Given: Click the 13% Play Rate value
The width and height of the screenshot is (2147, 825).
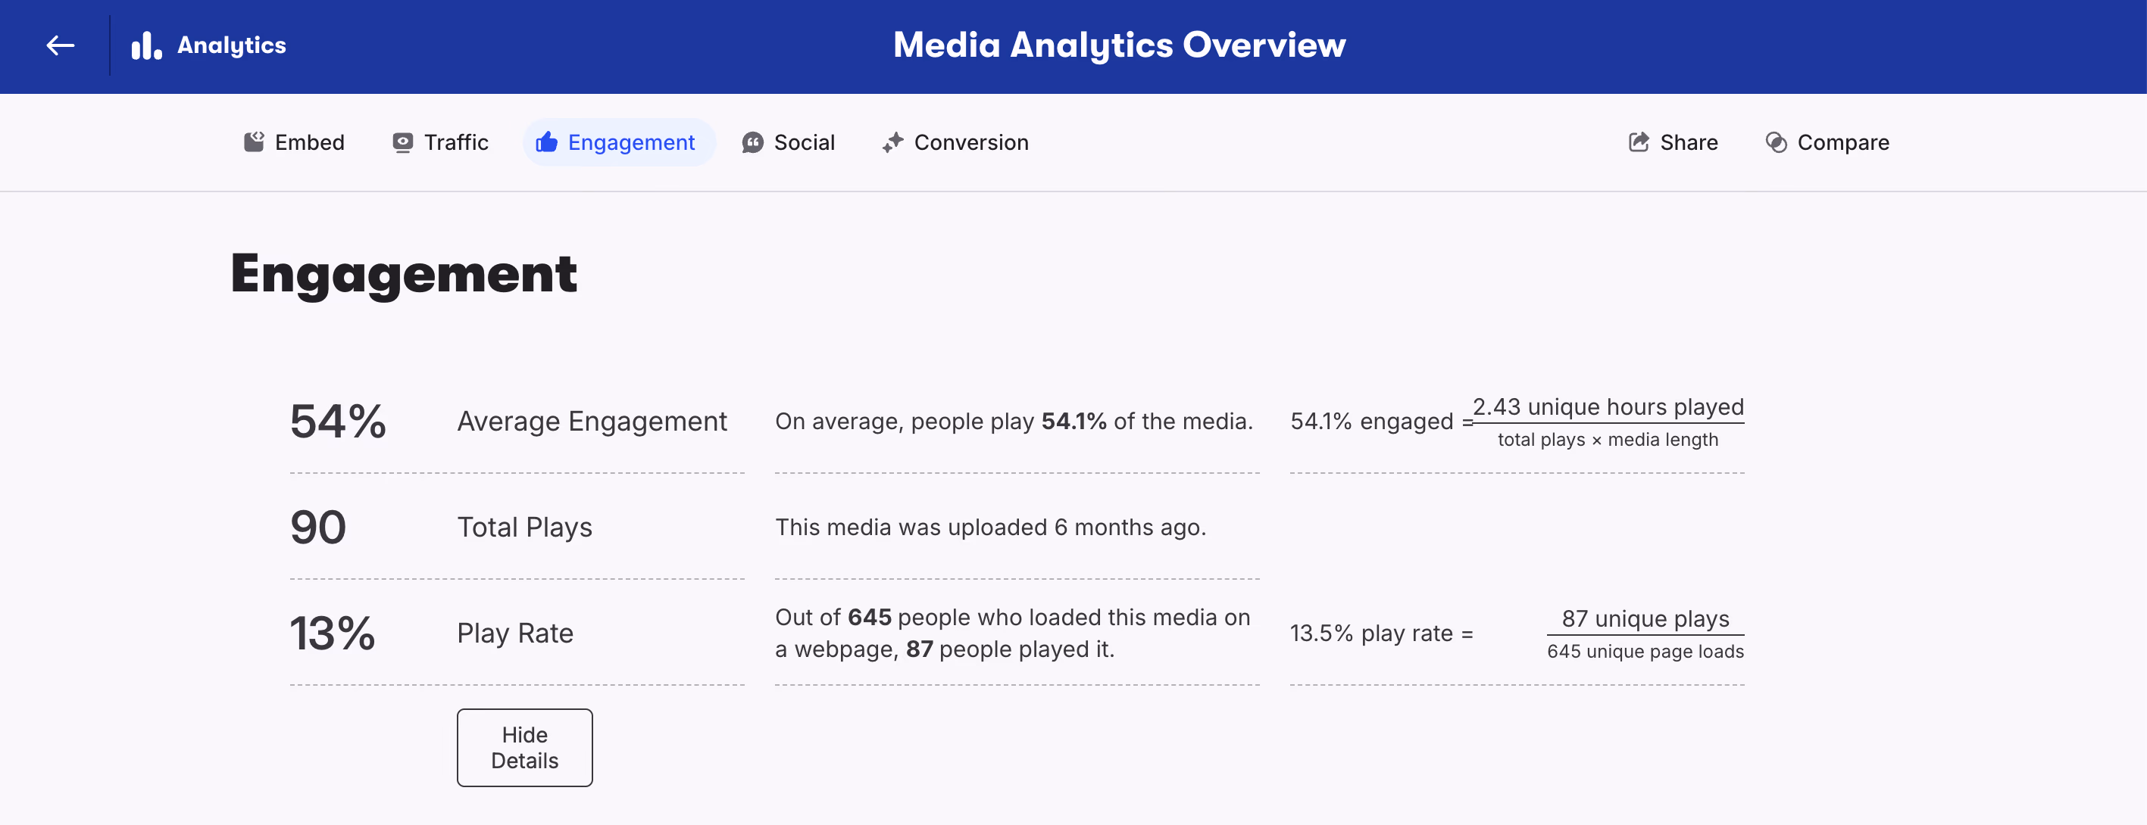Looking at the screenshot, I should click(x=332, y=633).
